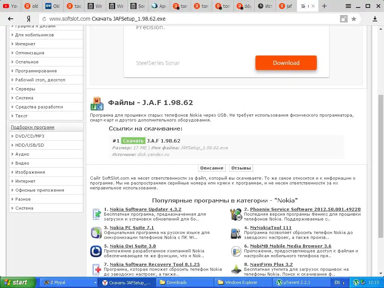Click the address bar URL field

pyautogui.click(x=191, y=19)
